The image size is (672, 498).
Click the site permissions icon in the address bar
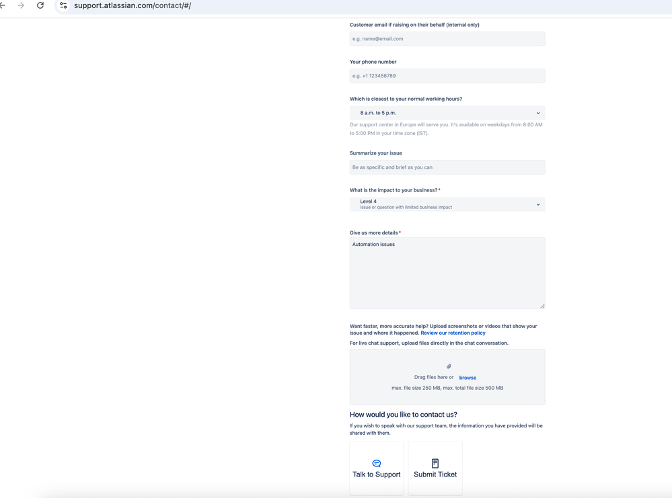pyautogui.click(x=63, y=5)
